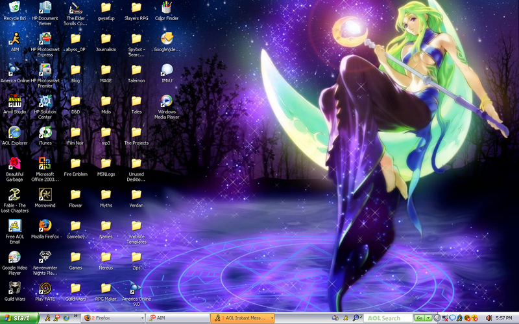
Task: Switch to the AIM taskbar button
Action: (178, 318)
